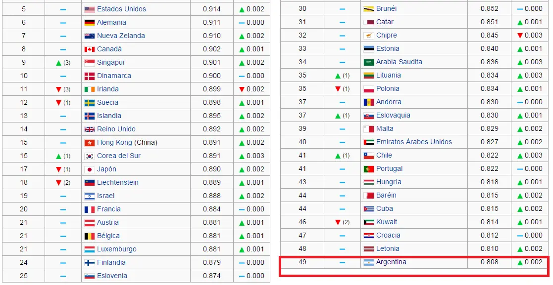This screenshot has width=553, height=285.
Task: Click the Estados Unidos flag icon
Action: pos(89,9)
